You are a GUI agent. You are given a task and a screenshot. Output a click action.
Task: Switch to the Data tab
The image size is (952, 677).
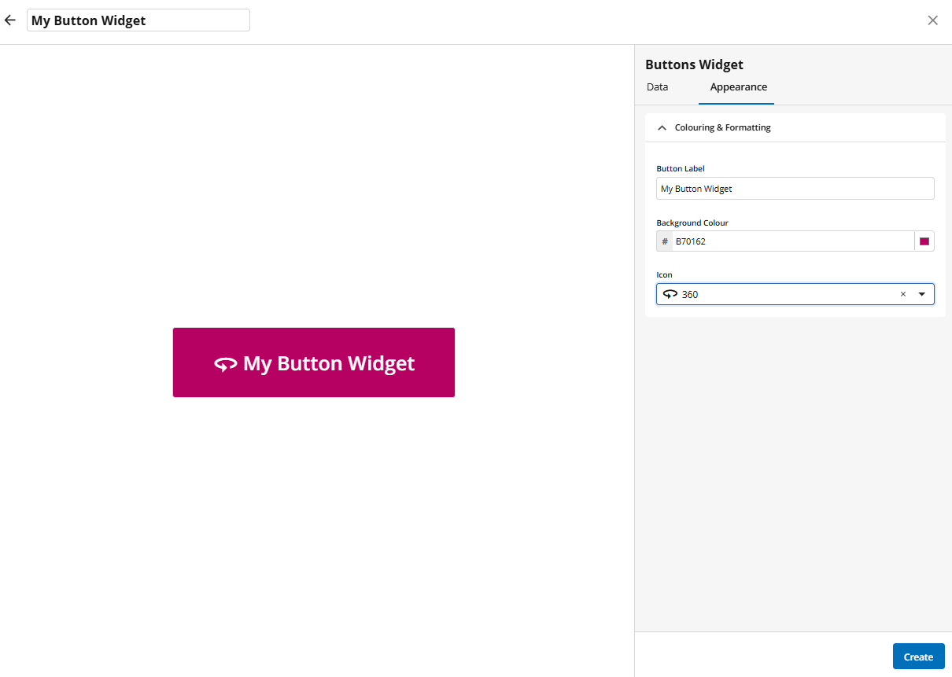click(x=657, y=87)
